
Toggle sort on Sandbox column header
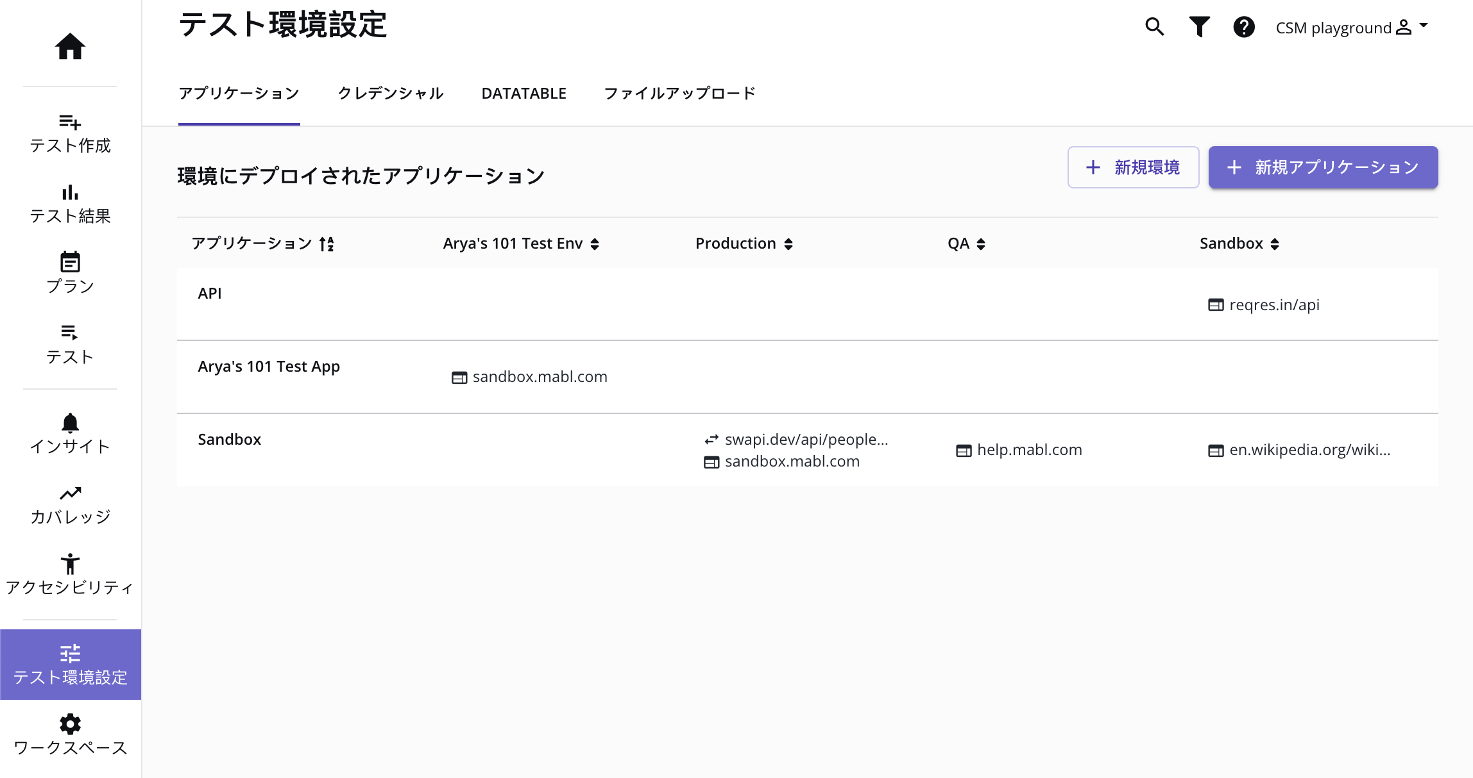click(x=1239, y=244)
